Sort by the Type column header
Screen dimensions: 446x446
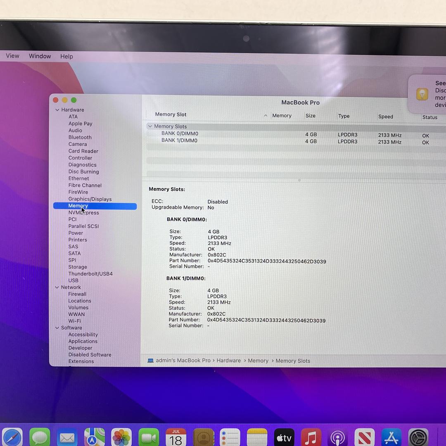pos(344,116)
